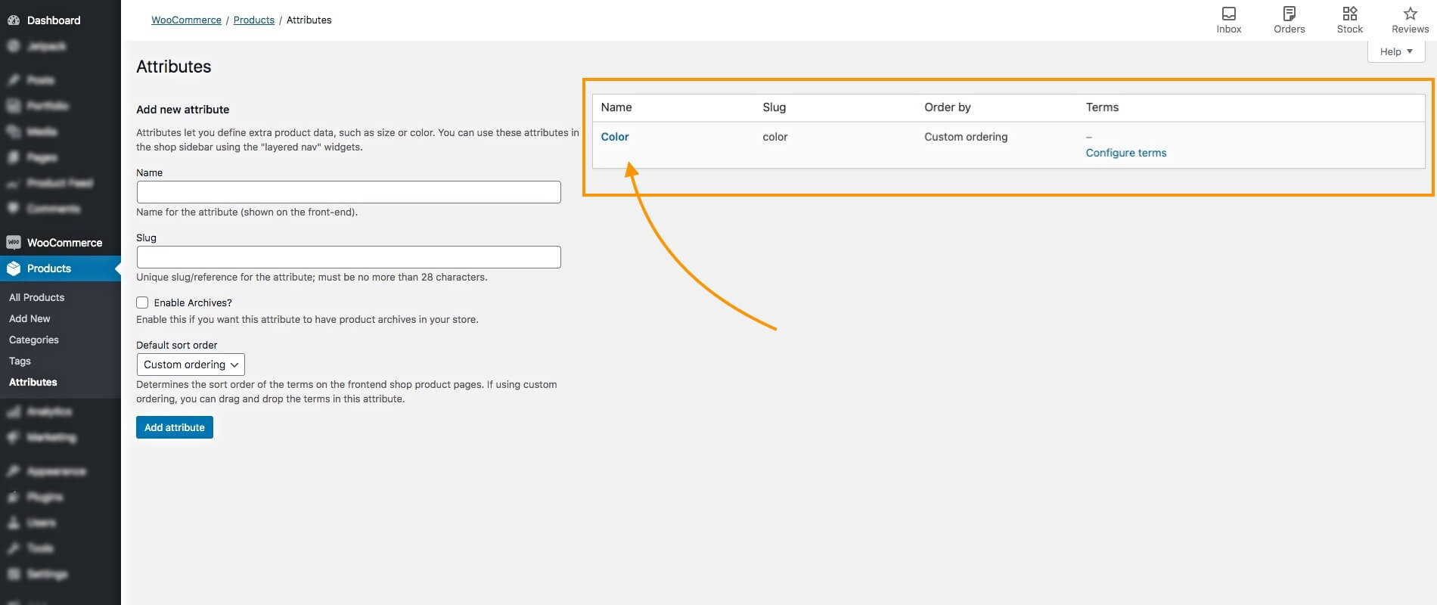This screenshot has width=1437, height=605.
Task: Click the WooCommerce logo icon in sidebar
Action: click(x=14, y=243)
